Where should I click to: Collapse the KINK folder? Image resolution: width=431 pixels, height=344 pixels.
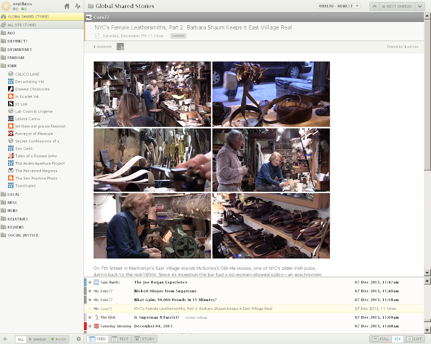12,66
